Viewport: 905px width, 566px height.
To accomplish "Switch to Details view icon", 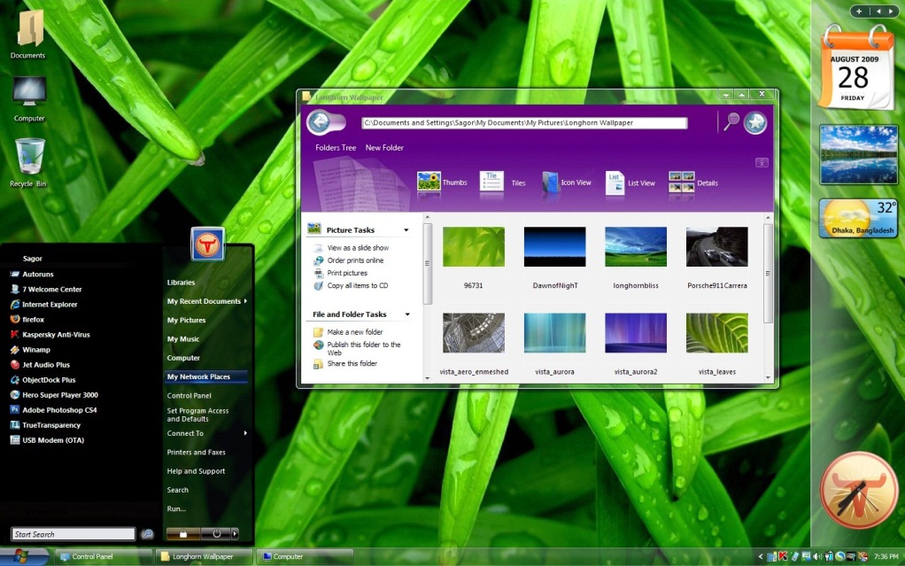I will 681,182.
